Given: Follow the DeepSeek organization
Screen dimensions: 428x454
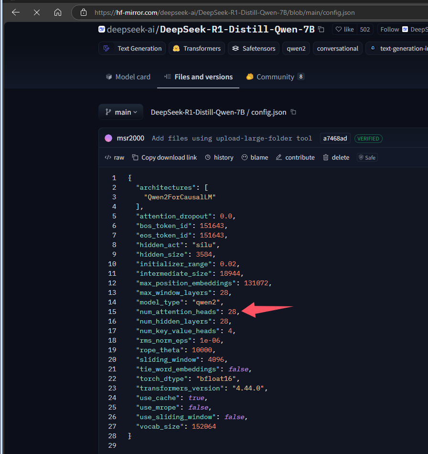Looking at the screenshot, I should [x=403, y=29].
